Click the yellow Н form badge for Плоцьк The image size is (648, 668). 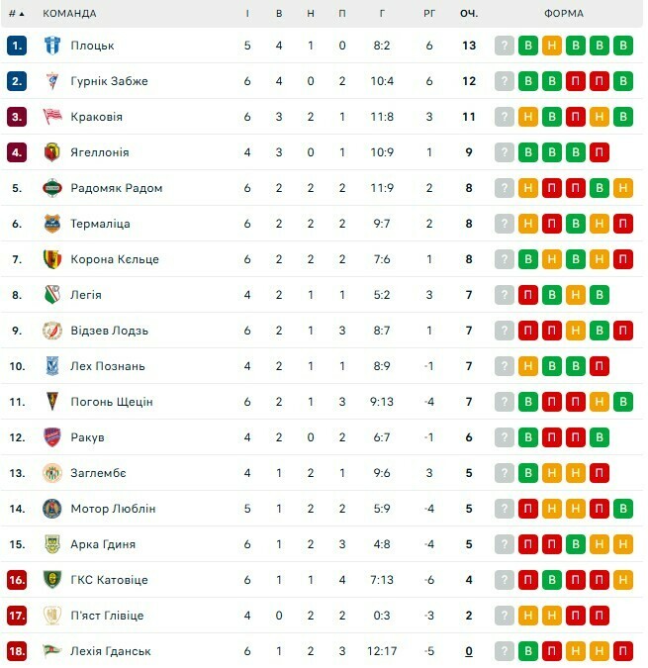click(552, 46)
